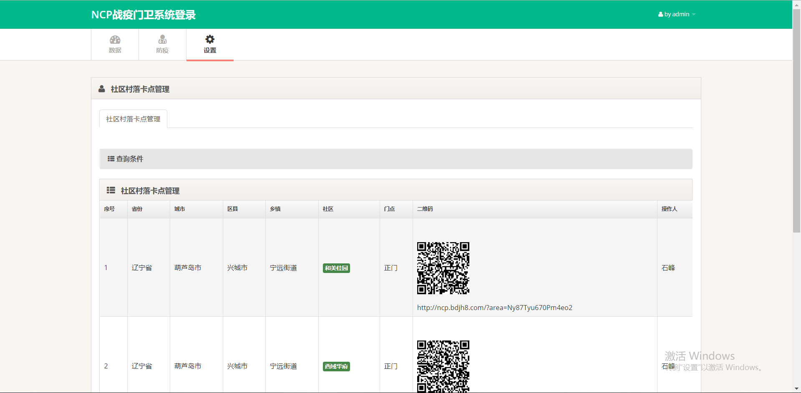Click the vertical scrollbar thumb
801x393 pixels.
[796, 121]
